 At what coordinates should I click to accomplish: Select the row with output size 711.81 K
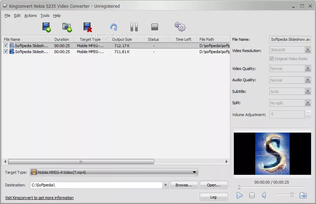pos(116,52)
